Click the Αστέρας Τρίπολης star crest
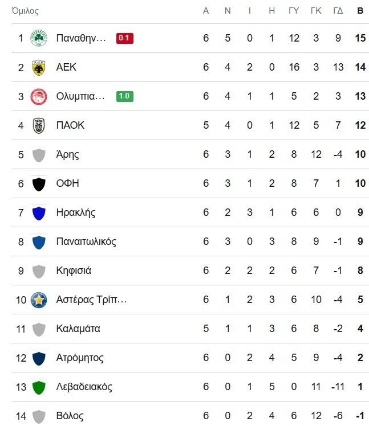 click(39, 300)
